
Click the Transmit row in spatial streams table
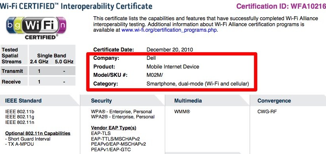pos(38,71)
